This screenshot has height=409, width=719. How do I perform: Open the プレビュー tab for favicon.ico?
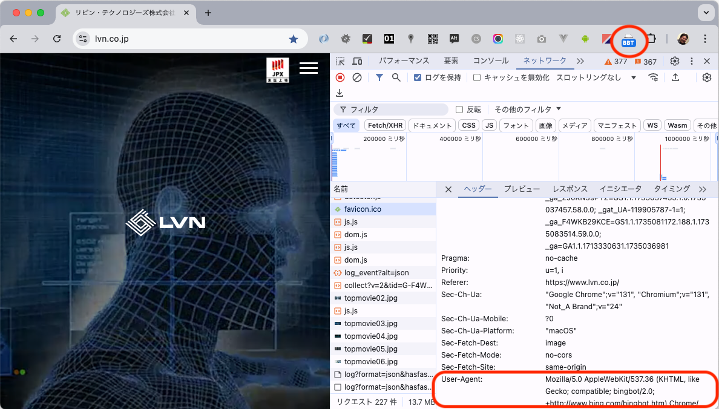522,189
